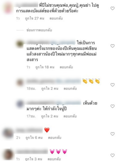The height and width of the screenshot is (161, 121).
Task: Reply to the first comment with 27 likes
Action: [56, 19]
